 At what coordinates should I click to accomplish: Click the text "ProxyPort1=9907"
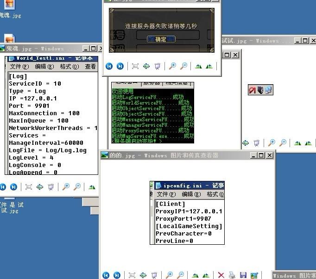pyautogui.click(x=183, y=218)
